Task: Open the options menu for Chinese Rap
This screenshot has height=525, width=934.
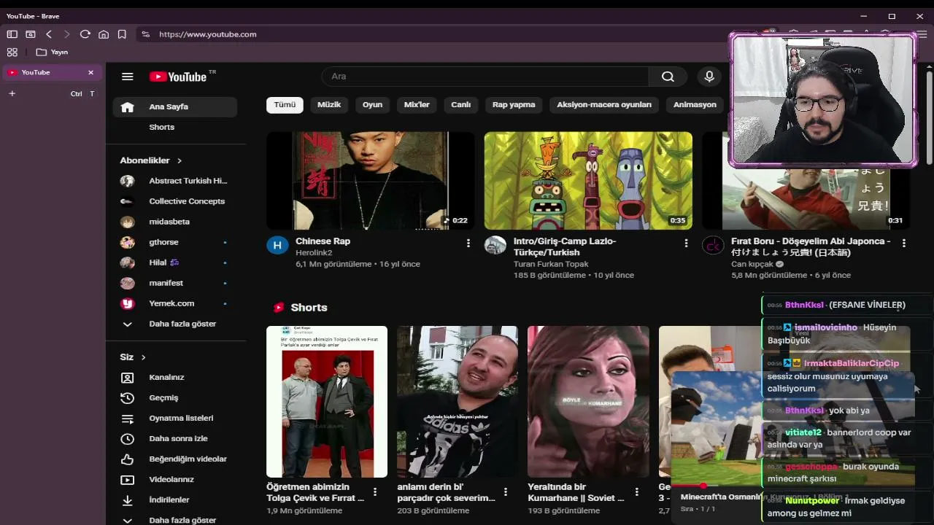Action: (468, 244)
